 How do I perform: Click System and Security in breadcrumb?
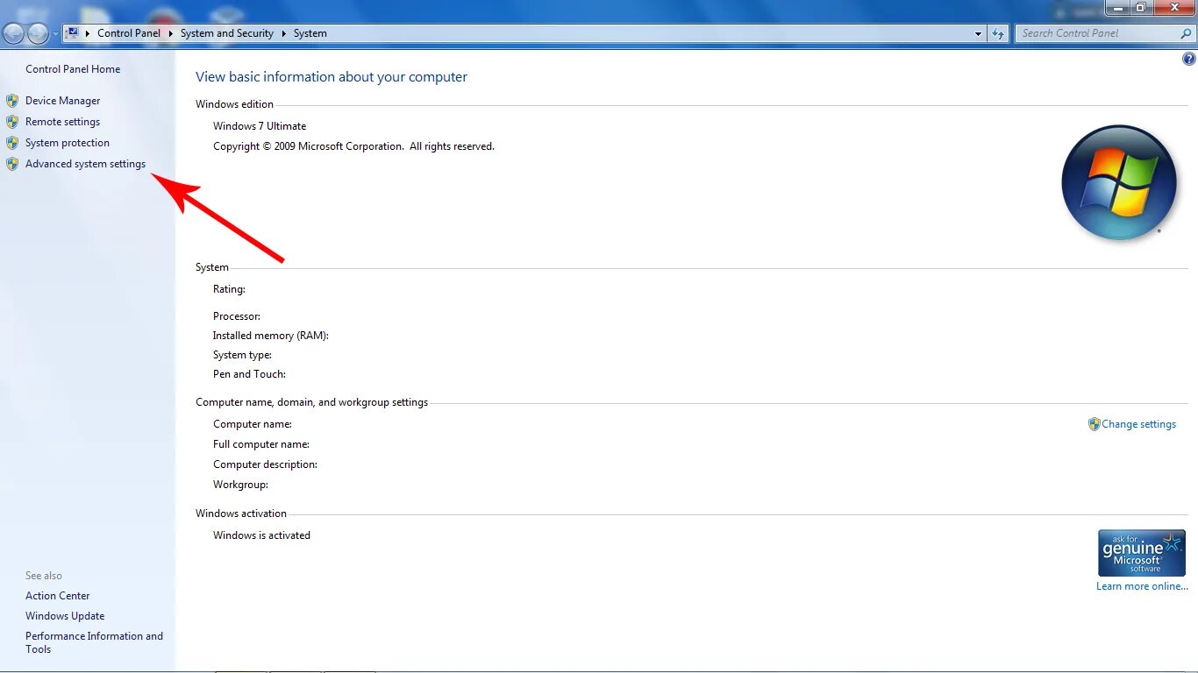(227, 33)
